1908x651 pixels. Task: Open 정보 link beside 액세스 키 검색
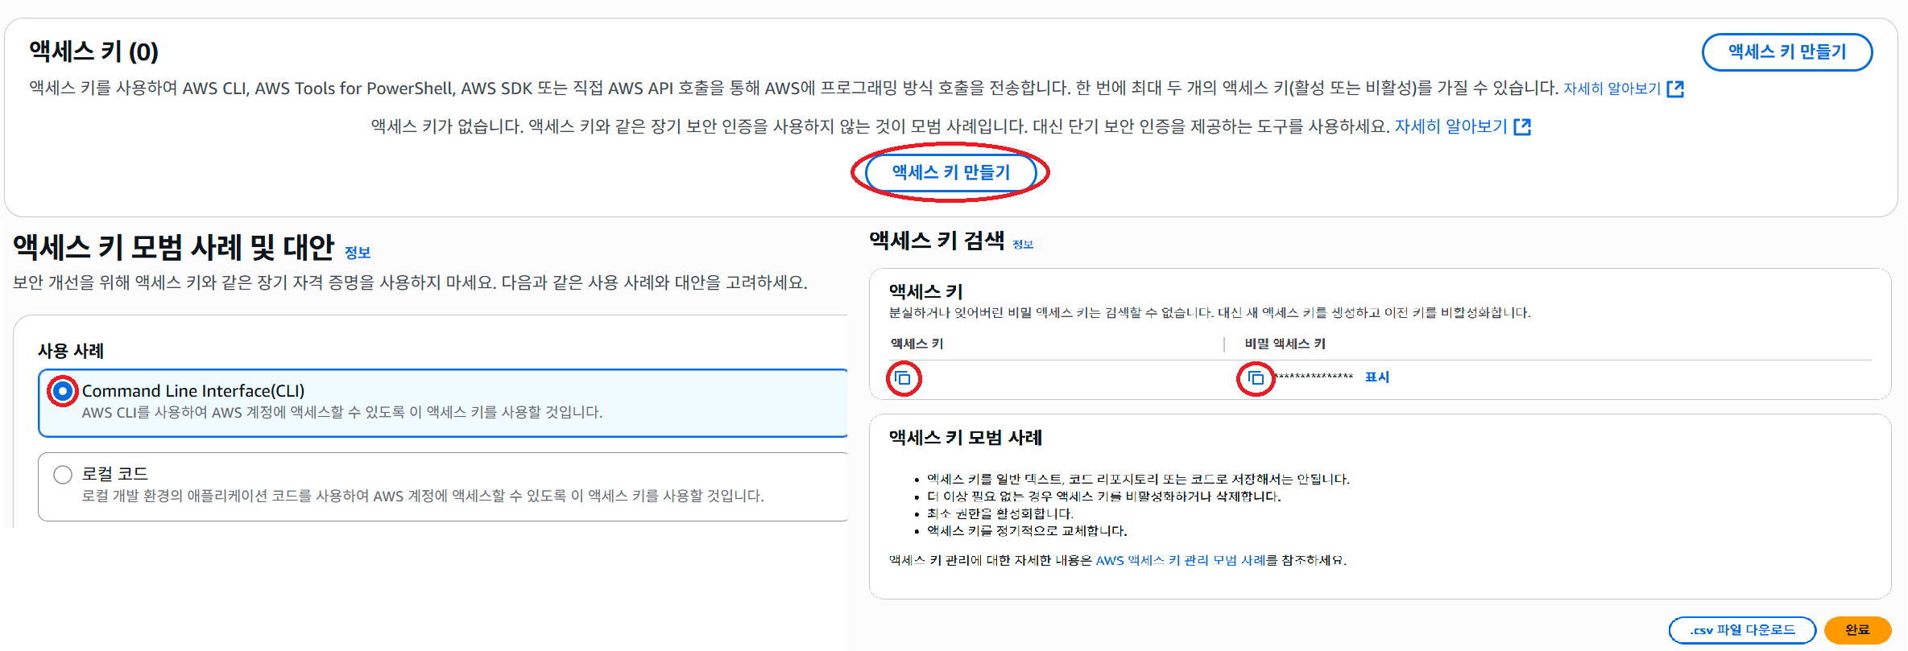[1023, 245]
